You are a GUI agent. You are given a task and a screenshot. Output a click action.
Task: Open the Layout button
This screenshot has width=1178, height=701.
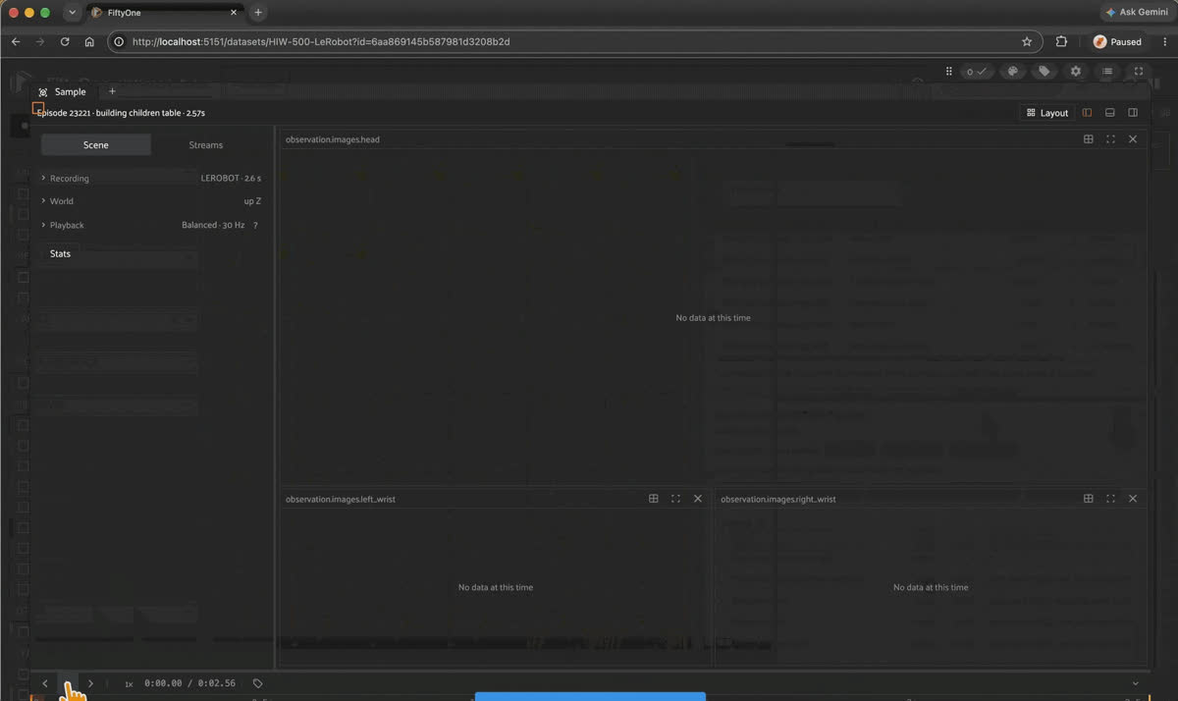(1046, 113)
